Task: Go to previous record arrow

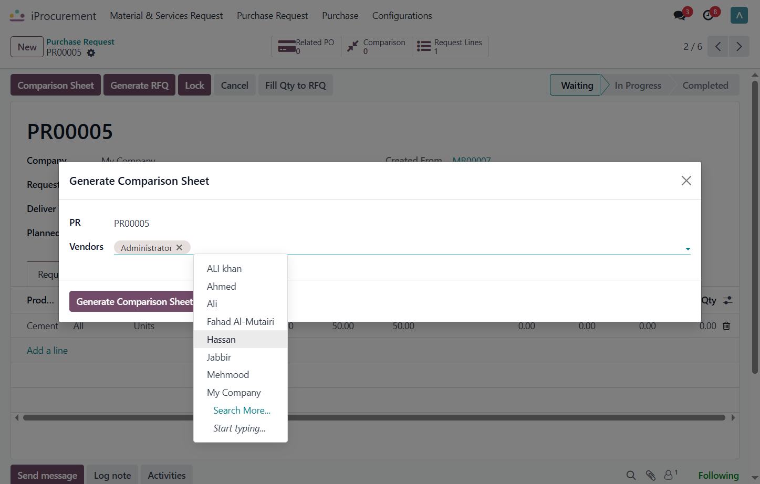Action: pos(718,47)
